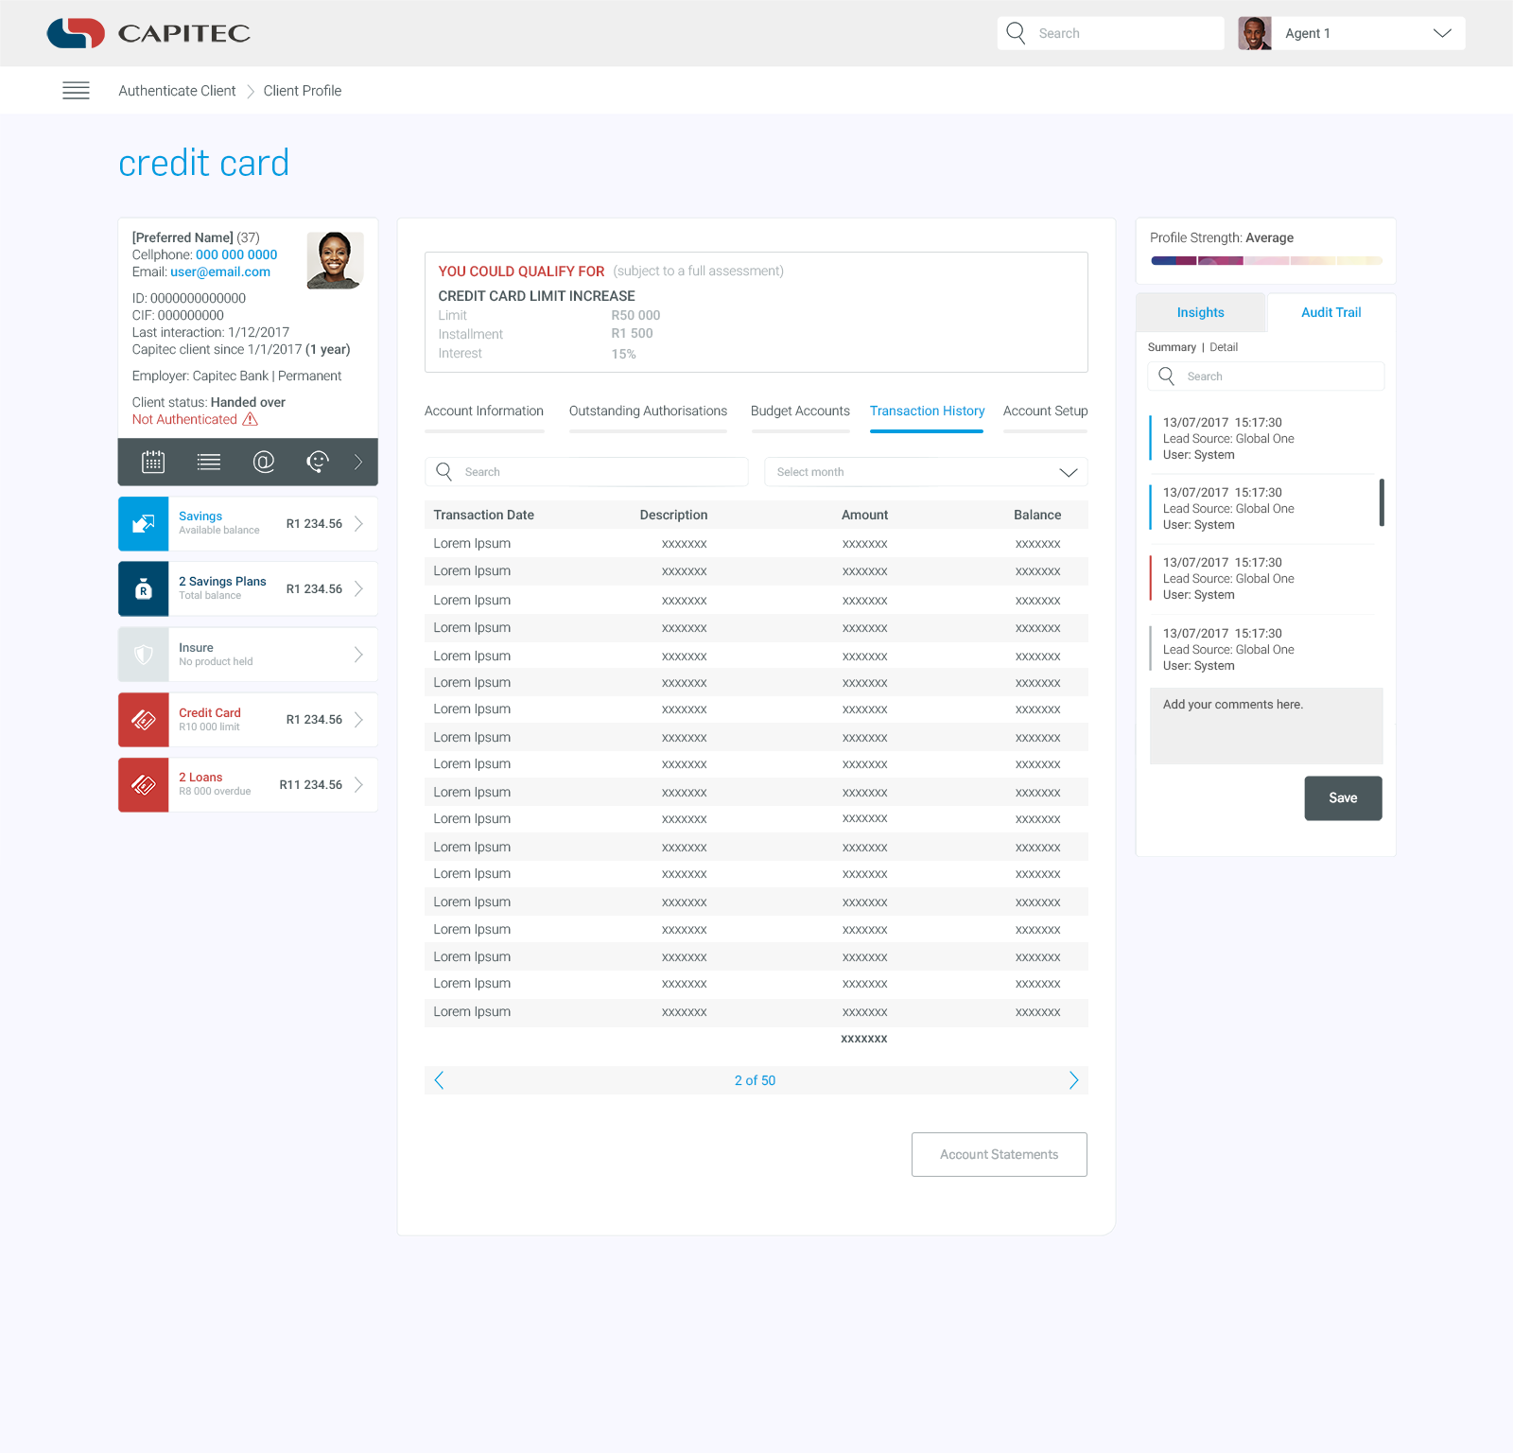Switch to Account Setup tab
Screen dimensions: 1513x1453
1045,411
